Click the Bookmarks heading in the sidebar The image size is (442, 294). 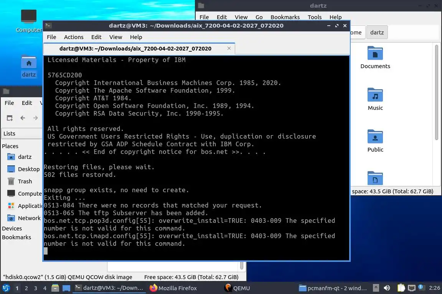16,237
